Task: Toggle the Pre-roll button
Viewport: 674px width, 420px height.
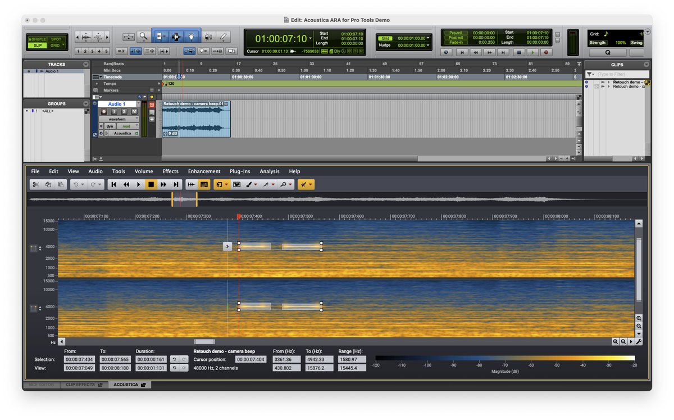Action: pyautogui.click(x=456, y=33)
